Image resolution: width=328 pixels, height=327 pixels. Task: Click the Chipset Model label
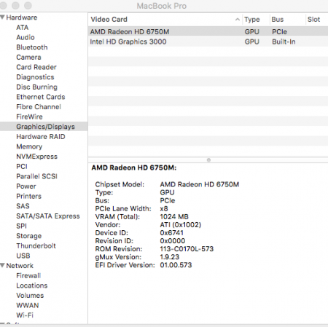click(x=120, y=184)
